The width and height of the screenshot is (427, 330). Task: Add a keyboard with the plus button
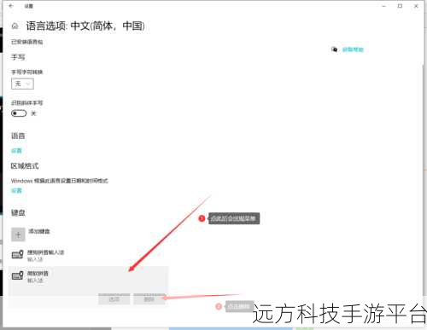pos(18,234)
